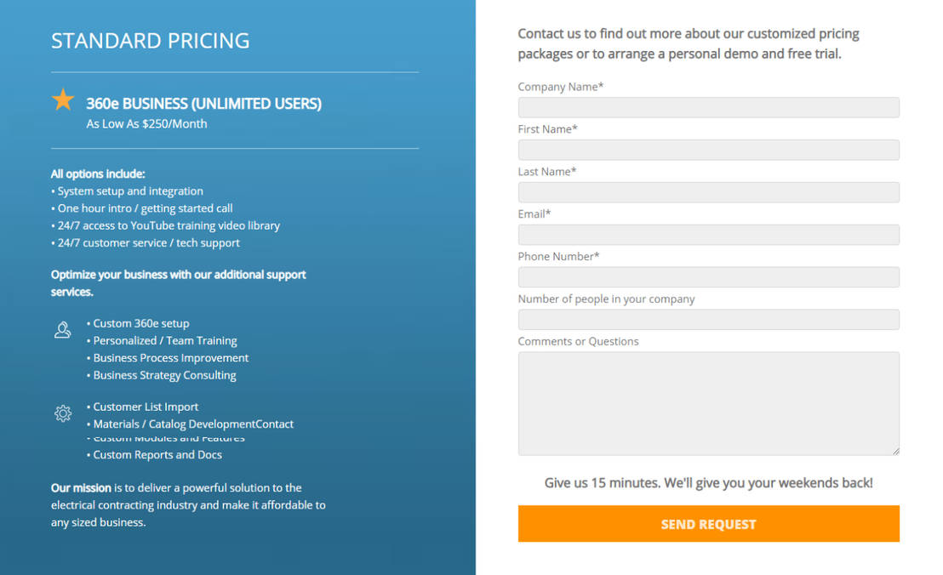Click the 360e BUSINESS plan title
The image size is (943, 575).
click(203, 104)
